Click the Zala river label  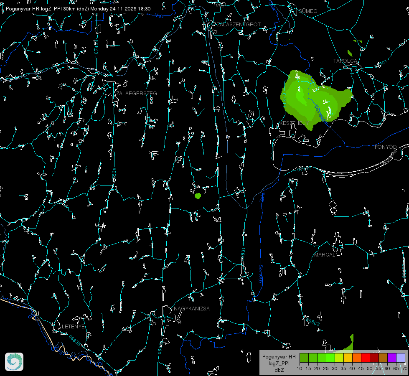coord(262,196)
